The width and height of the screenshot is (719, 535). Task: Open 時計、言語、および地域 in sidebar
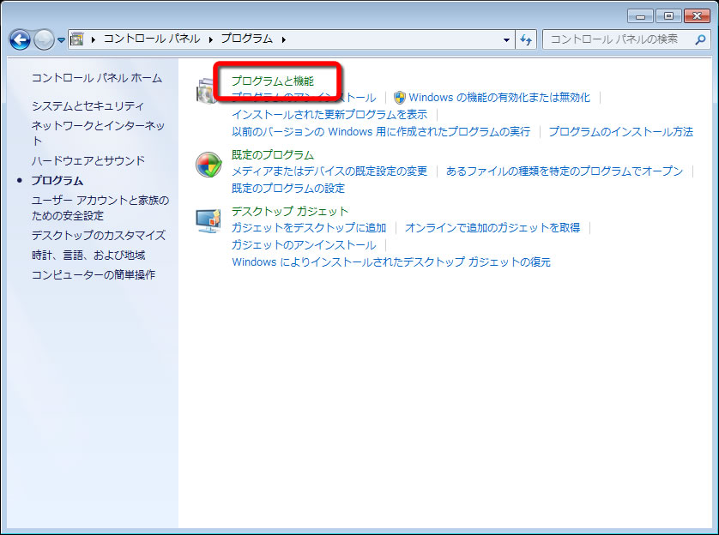[88, 255]
